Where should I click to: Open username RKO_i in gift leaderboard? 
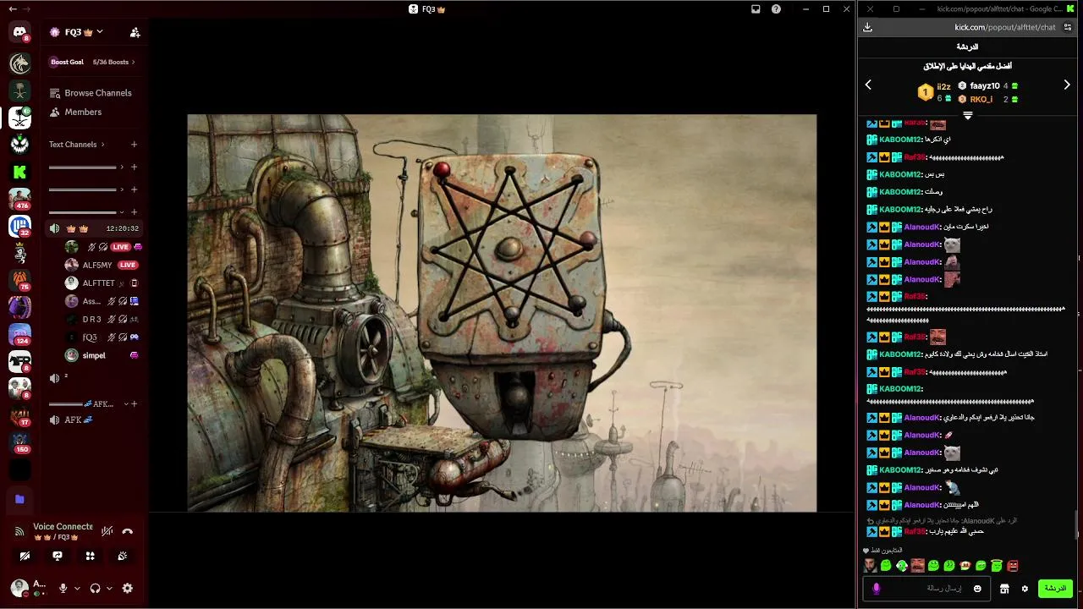click(x=981, y=100)
